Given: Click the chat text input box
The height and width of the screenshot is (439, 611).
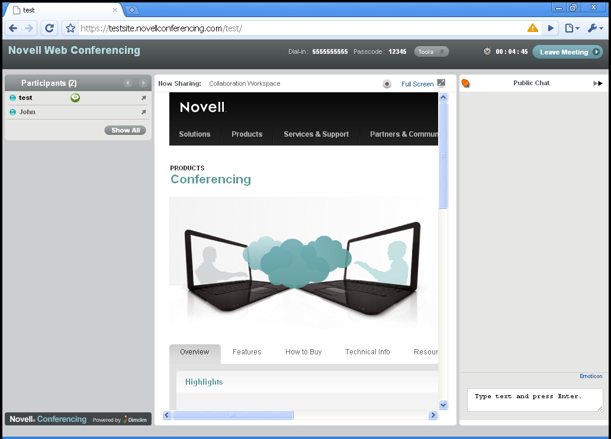Looking at the screenshot, I should [535, 400].
